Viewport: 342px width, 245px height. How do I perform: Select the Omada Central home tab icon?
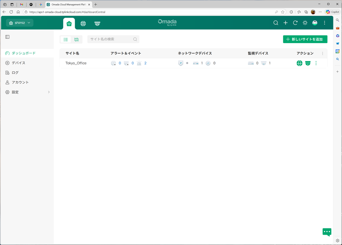69,23
